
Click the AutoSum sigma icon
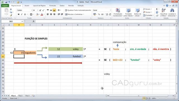tap(157, 9)
